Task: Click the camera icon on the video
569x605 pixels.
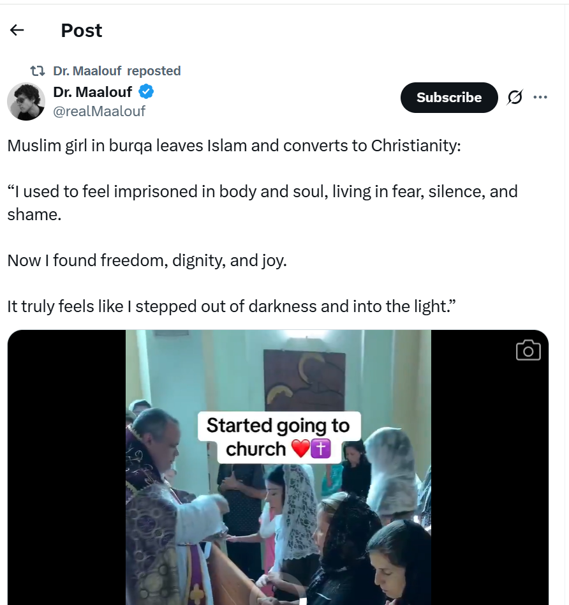Action: 528,350
